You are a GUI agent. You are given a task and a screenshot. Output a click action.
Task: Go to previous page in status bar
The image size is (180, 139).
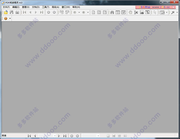coord(35,136)
